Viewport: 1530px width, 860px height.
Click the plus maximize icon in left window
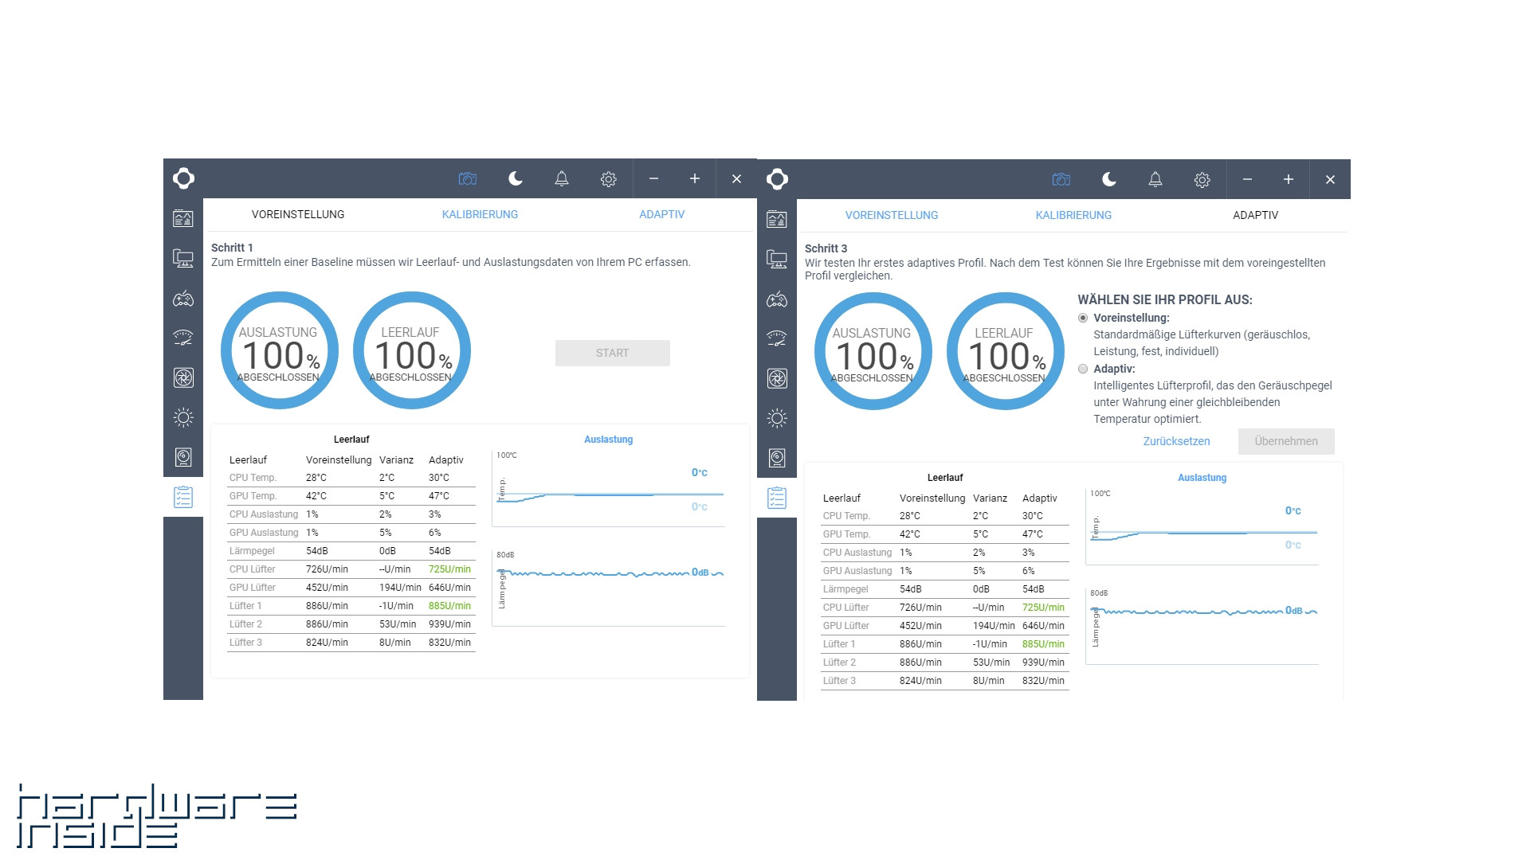click(x=695, y=178)
